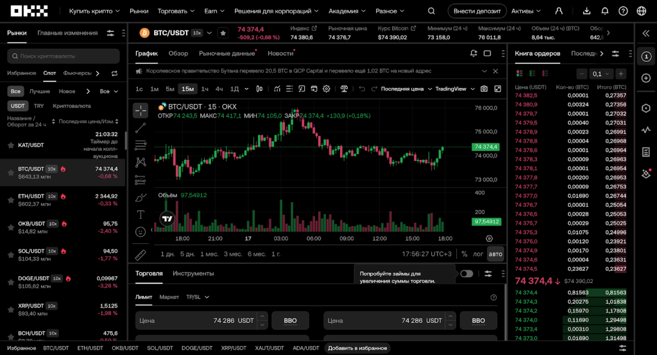This screenshot has width=657, height=355.
Task: Toggle favorite star on KAT/USDT row
Action: [x=11, y=145]
